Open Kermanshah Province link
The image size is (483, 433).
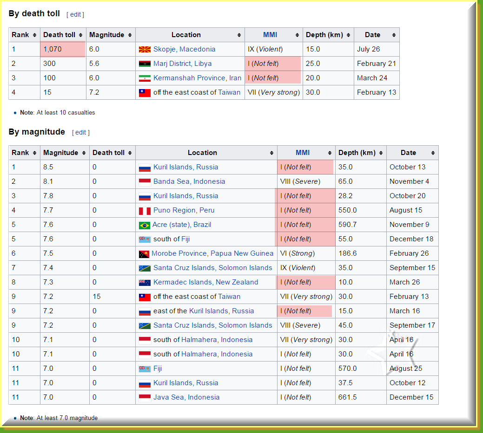coord(190,78)
